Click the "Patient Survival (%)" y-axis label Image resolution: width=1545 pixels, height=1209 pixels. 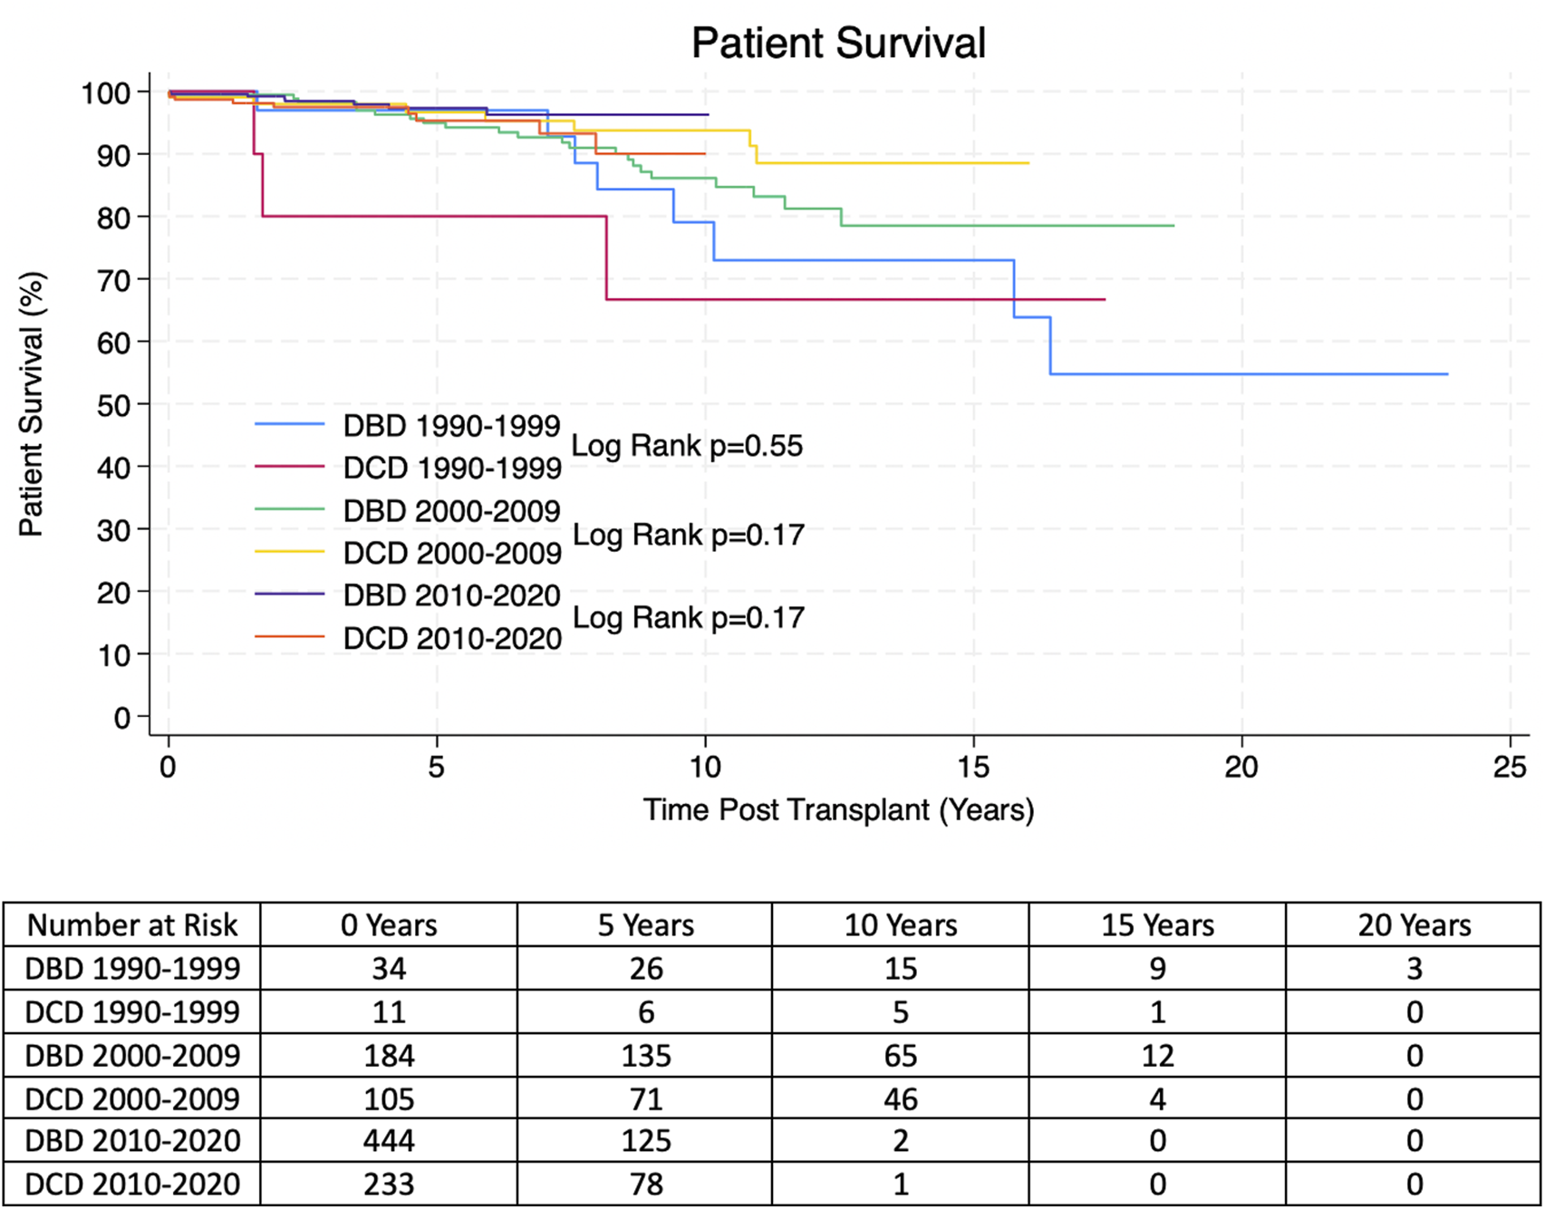tap(31, 404)
